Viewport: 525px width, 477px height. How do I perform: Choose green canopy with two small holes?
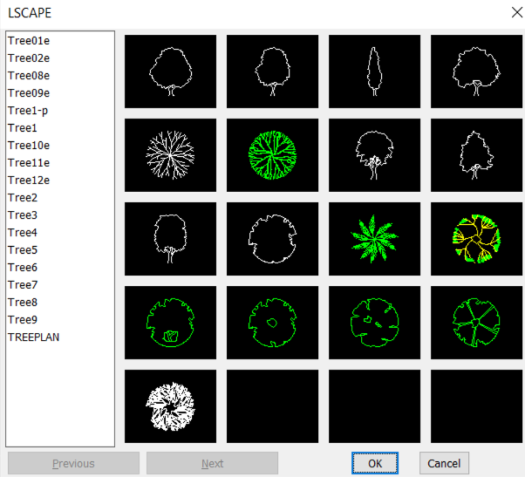[374, 323]
